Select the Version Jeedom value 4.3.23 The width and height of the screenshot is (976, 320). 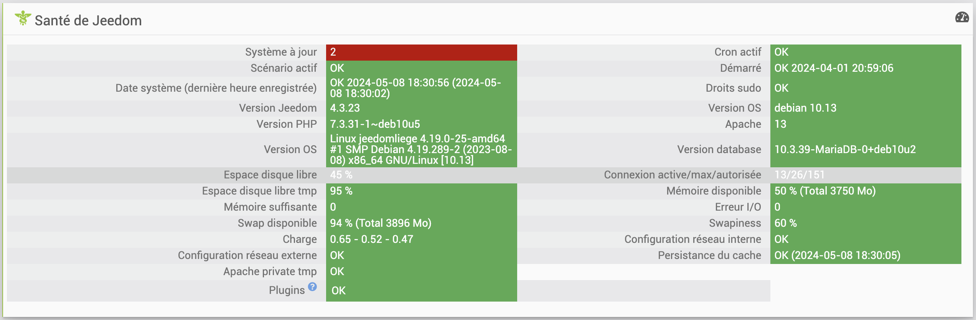tap(345, 108)
